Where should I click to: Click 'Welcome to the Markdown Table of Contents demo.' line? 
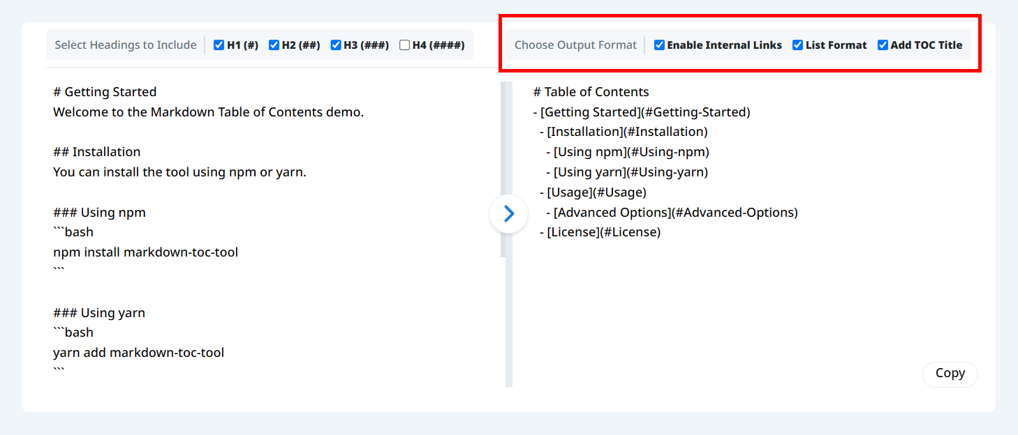pos(209,112)
